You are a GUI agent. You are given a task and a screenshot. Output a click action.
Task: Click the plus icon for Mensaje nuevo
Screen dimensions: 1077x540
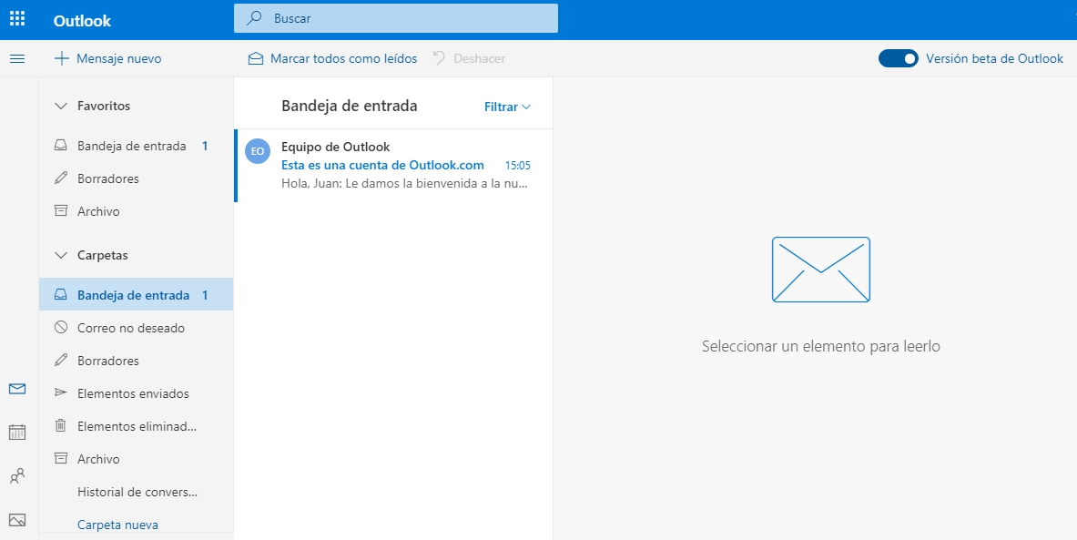tap(62, 58)
